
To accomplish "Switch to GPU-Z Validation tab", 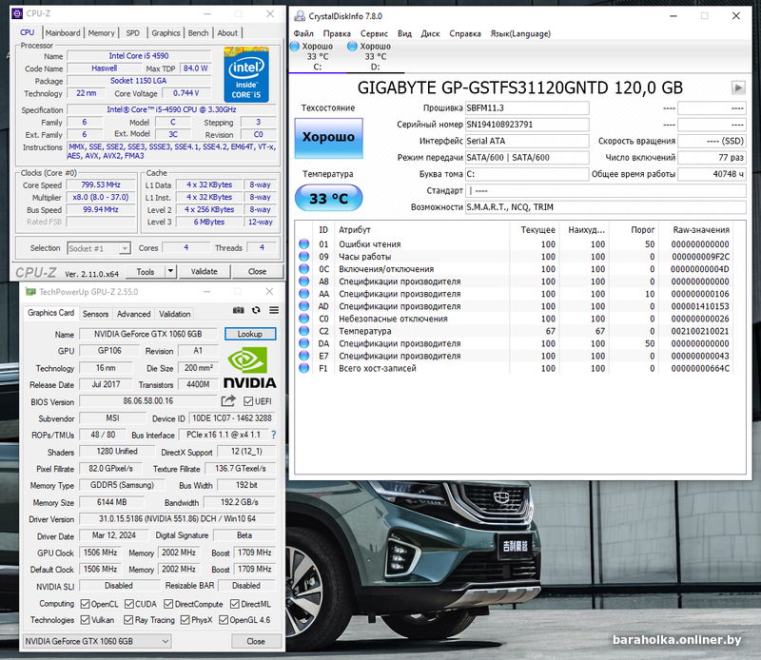I will pyautogui.click(x=175, y=314).
